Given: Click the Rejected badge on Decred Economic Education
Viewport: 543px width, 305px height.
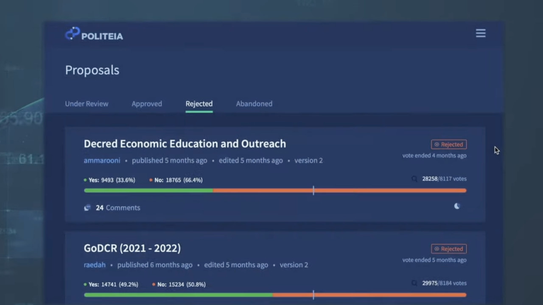Looking at the screenshot, I should coord(449,144).
